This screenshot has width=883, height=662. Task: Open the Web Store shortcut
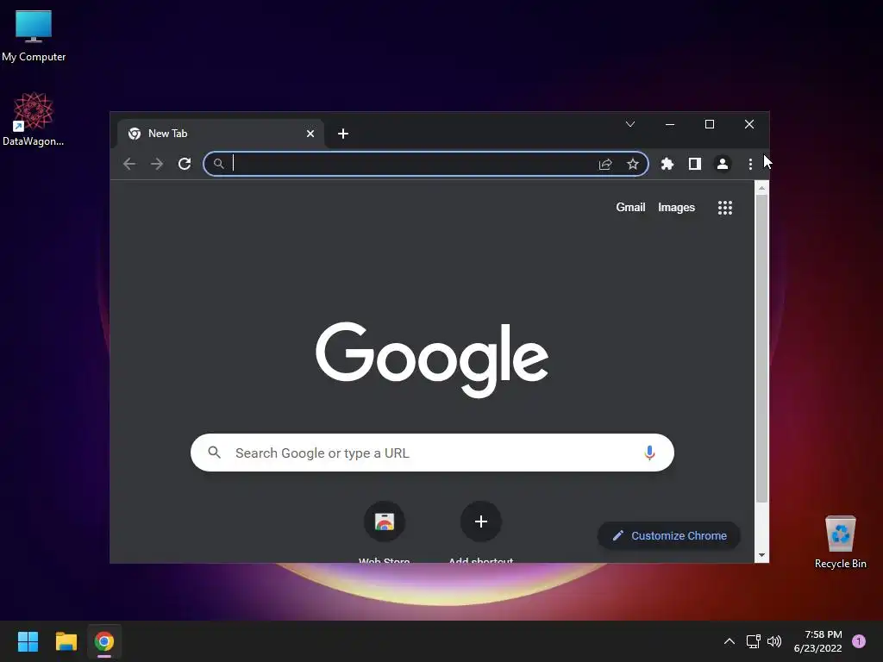(385, 521)
